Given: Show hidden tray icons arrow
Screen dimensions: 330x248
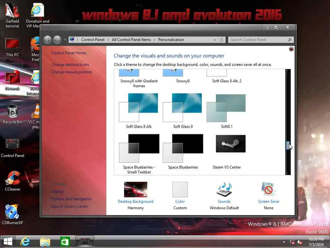Looking at the screenshot, I should [x=284, y=242].
